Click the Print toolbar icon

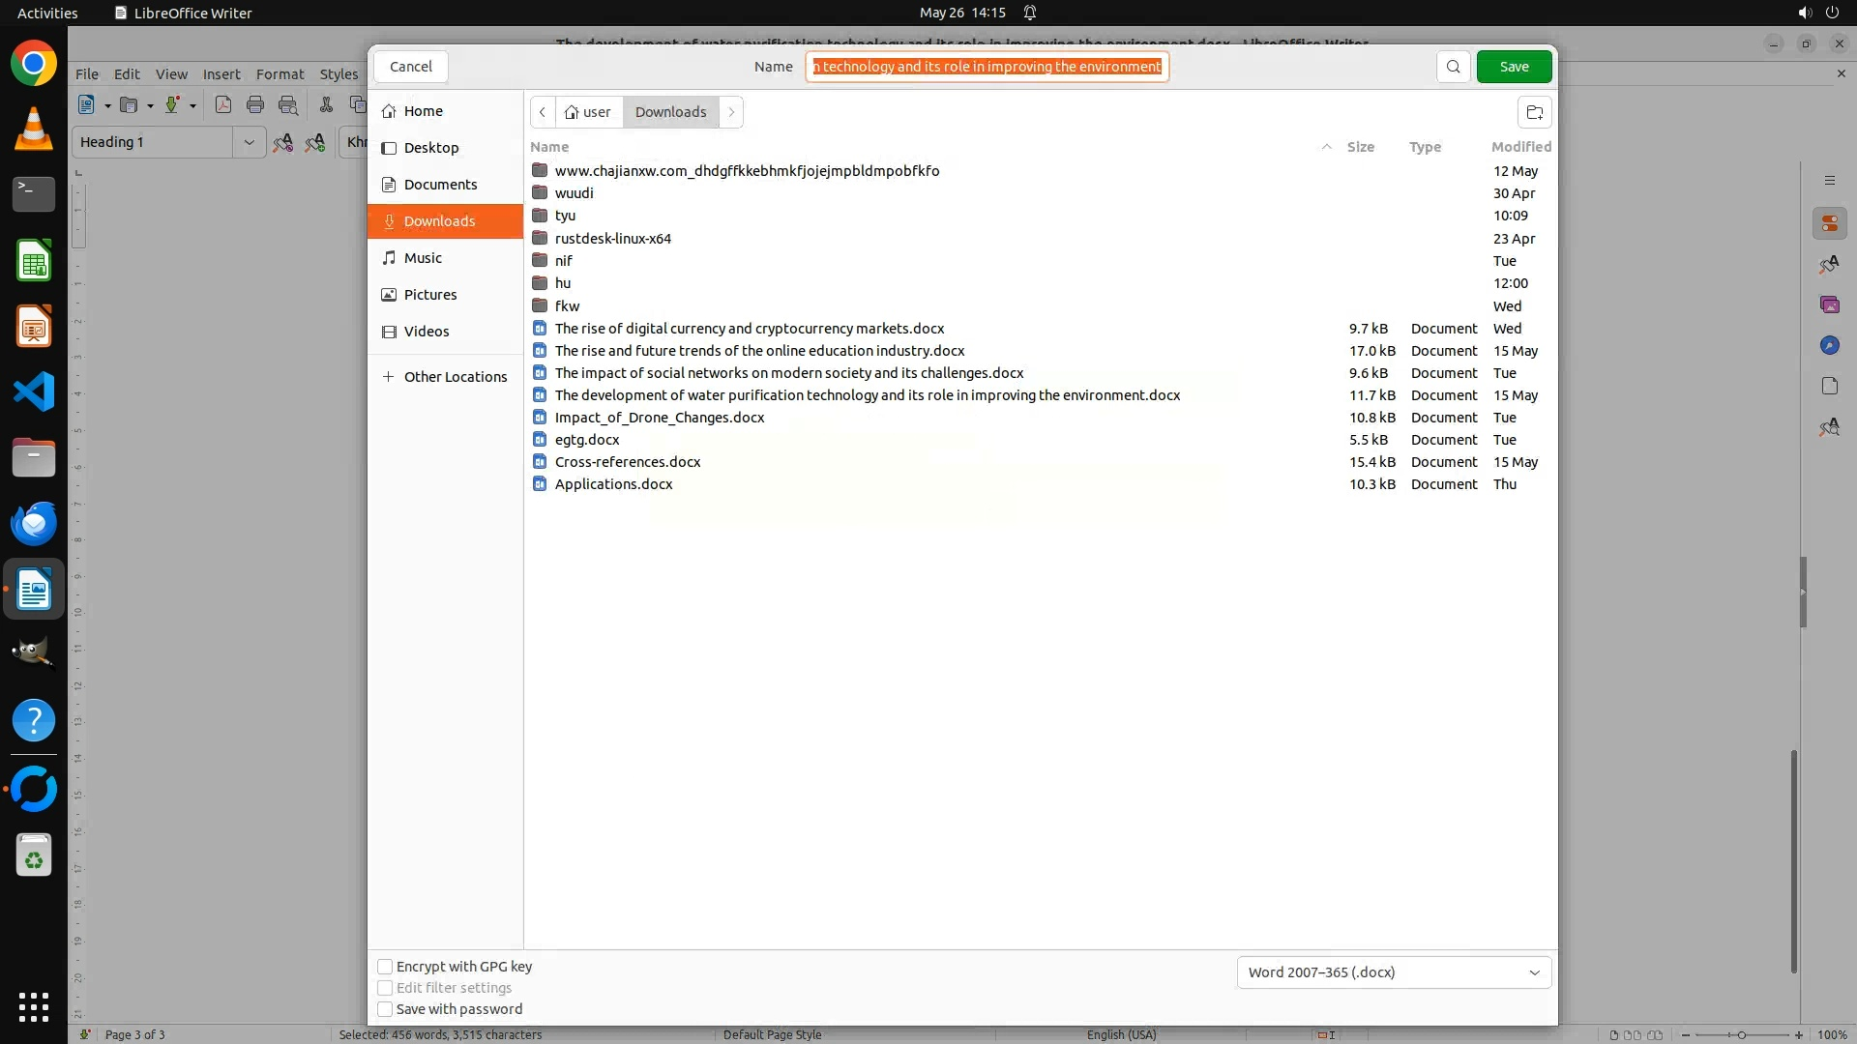coord(255,105)
